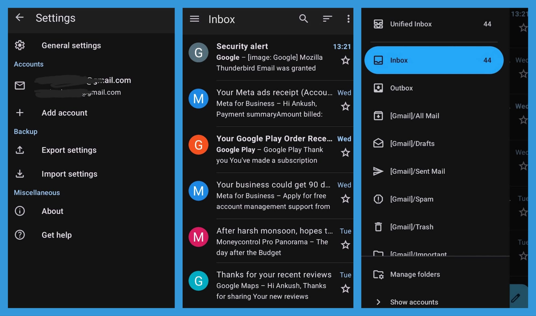Image resolution: width=536 pixels, height=316 pixels.
Task: Tap Add account
Action: click(x=64, y=113)
